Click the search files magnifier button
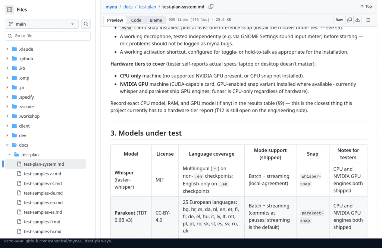 86,24
